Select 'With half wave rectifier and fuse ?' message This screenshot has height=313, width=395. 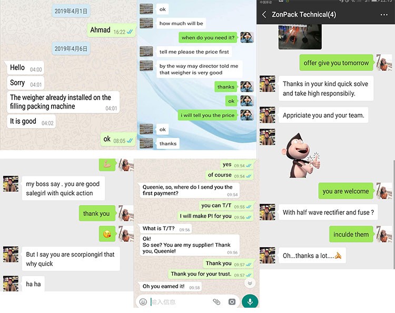(x=328, y=212)
